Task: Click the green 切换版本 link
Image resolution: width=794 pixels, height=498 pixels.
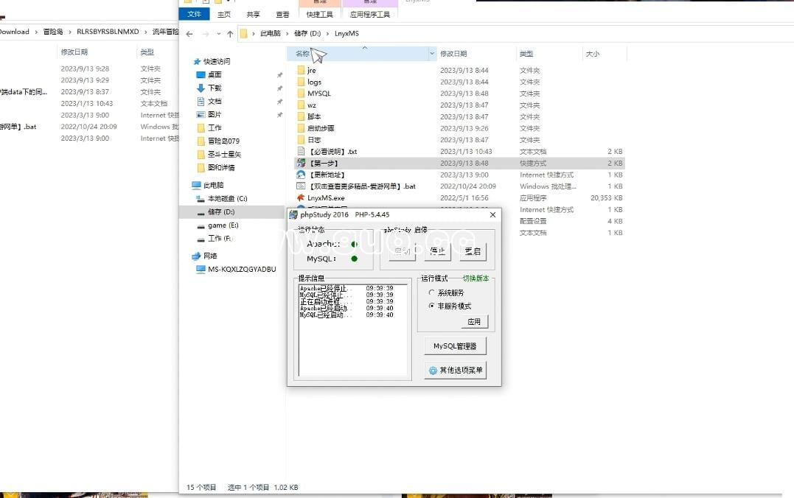Action: pos(476,278)
